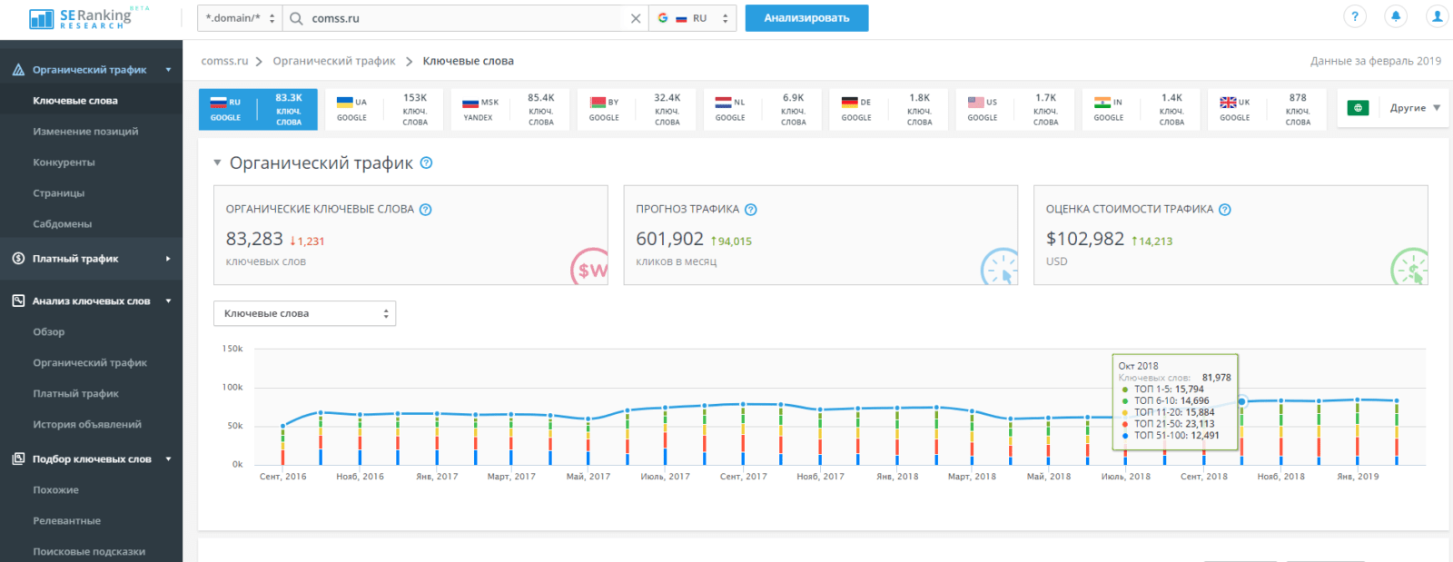Click the highlighted Окт 2018 chart point

(1242, 401)
